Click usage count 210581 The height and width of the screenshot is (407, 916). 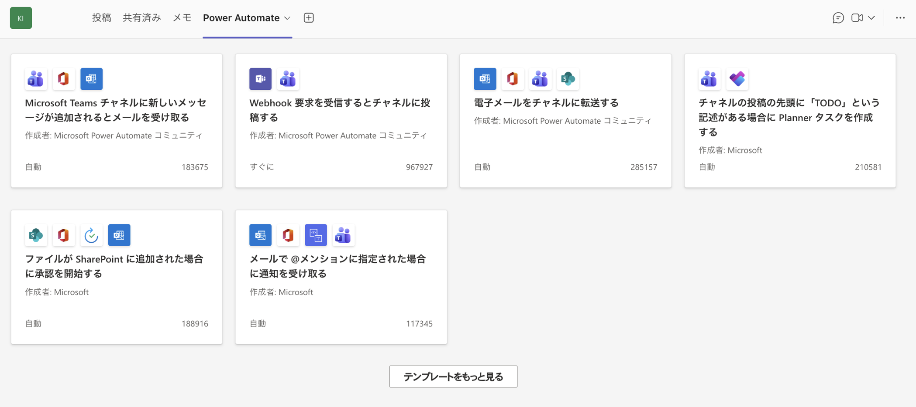tap(868, 167)
